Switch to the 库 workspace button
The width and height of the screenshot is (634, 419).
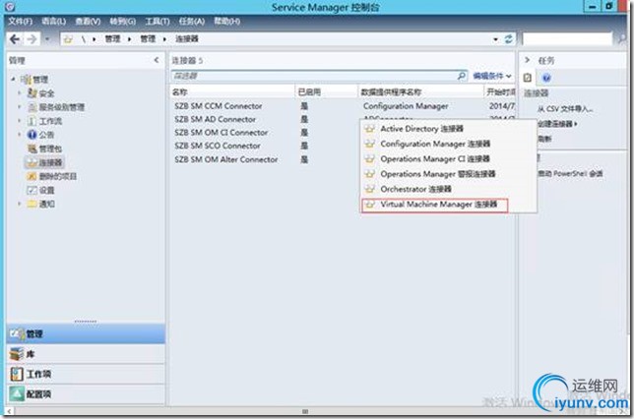[86, 354]
